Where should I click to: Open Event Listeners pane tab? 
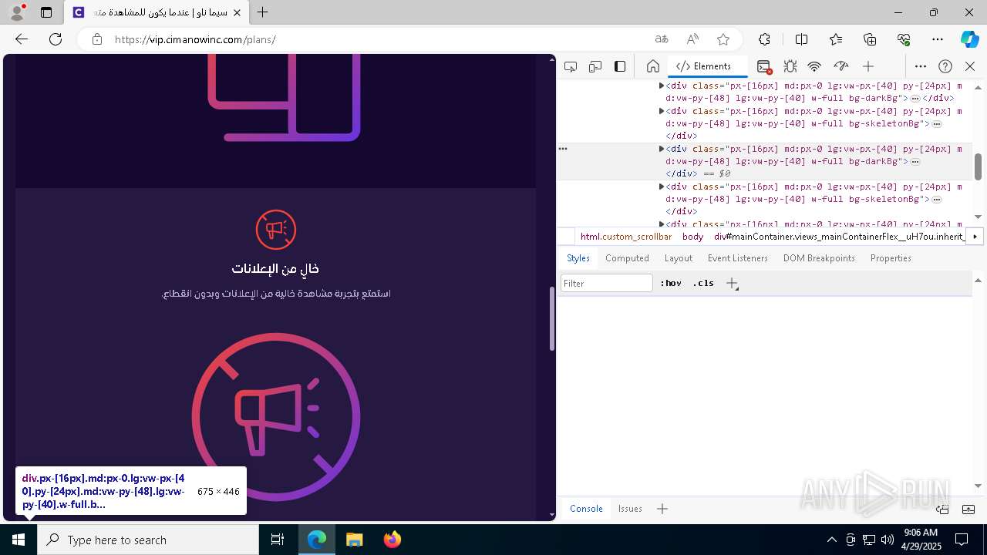tap(738, 258)
